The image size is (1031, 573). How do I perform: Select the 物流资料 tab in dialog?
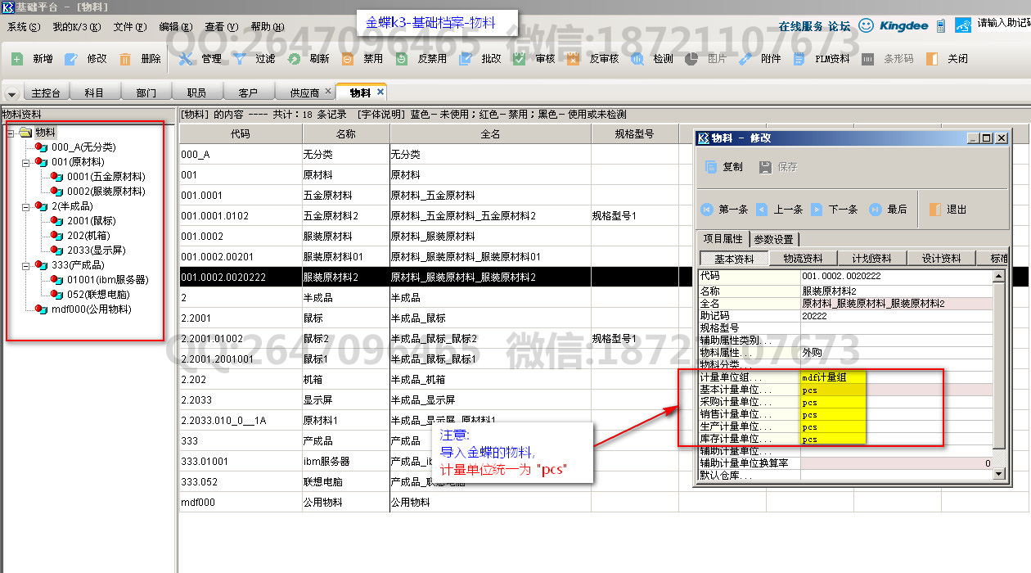tap(803, 259)
